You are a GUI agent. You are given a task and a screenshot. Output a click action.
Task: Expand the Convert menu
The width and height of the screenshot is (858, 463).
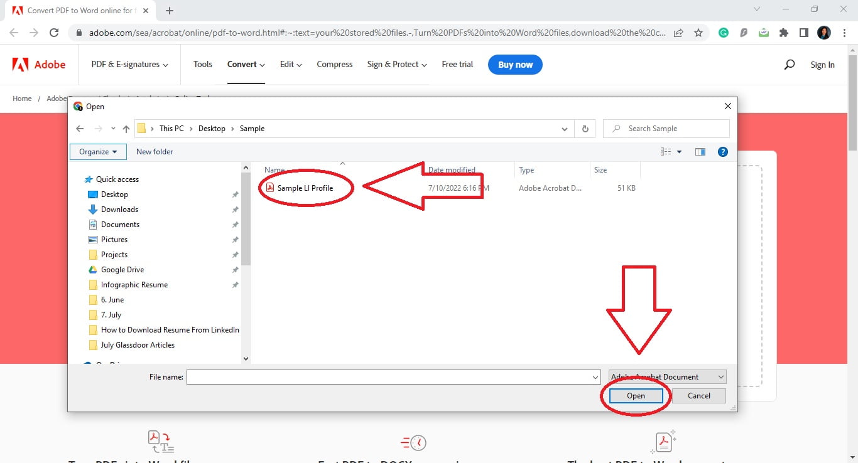click(246, 65)
